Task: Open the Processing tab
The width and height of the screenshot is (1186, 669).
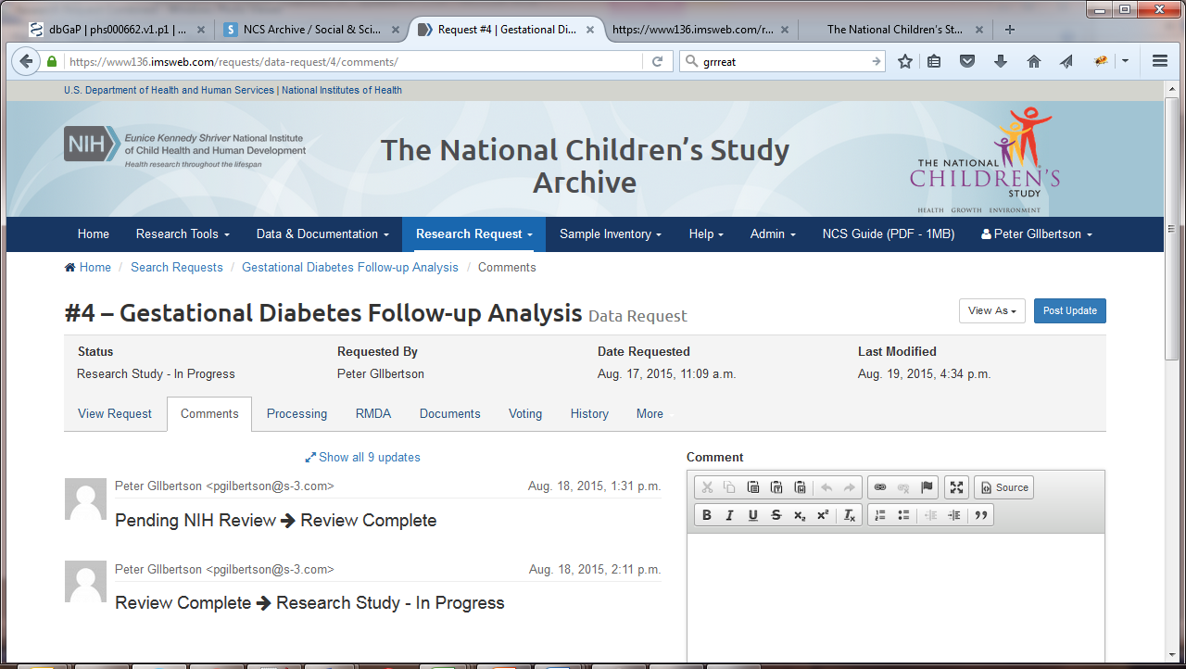Action: click(296, 414)
